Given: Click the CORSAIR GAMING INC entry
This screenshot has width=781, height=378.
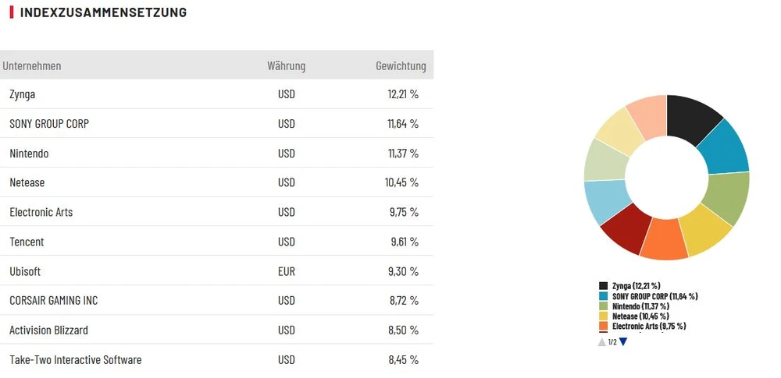Looking at the screenshot, I should tap(54, 301).
